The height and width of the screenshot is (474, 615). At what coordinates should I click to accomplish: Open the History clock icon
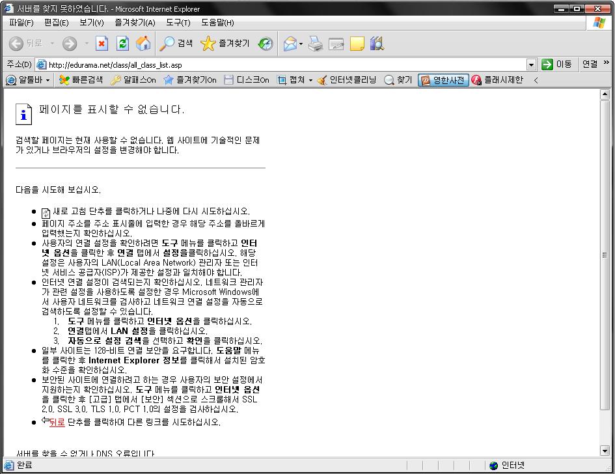click(x=266, y=43)
